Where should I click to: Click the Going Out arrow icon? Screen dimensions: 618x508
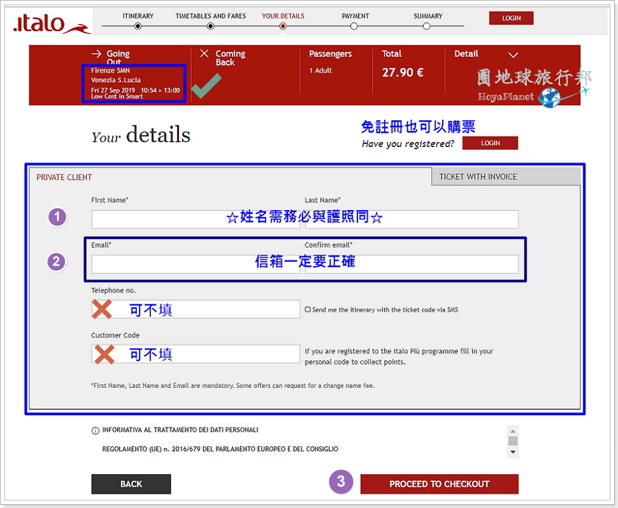point(96,53)
